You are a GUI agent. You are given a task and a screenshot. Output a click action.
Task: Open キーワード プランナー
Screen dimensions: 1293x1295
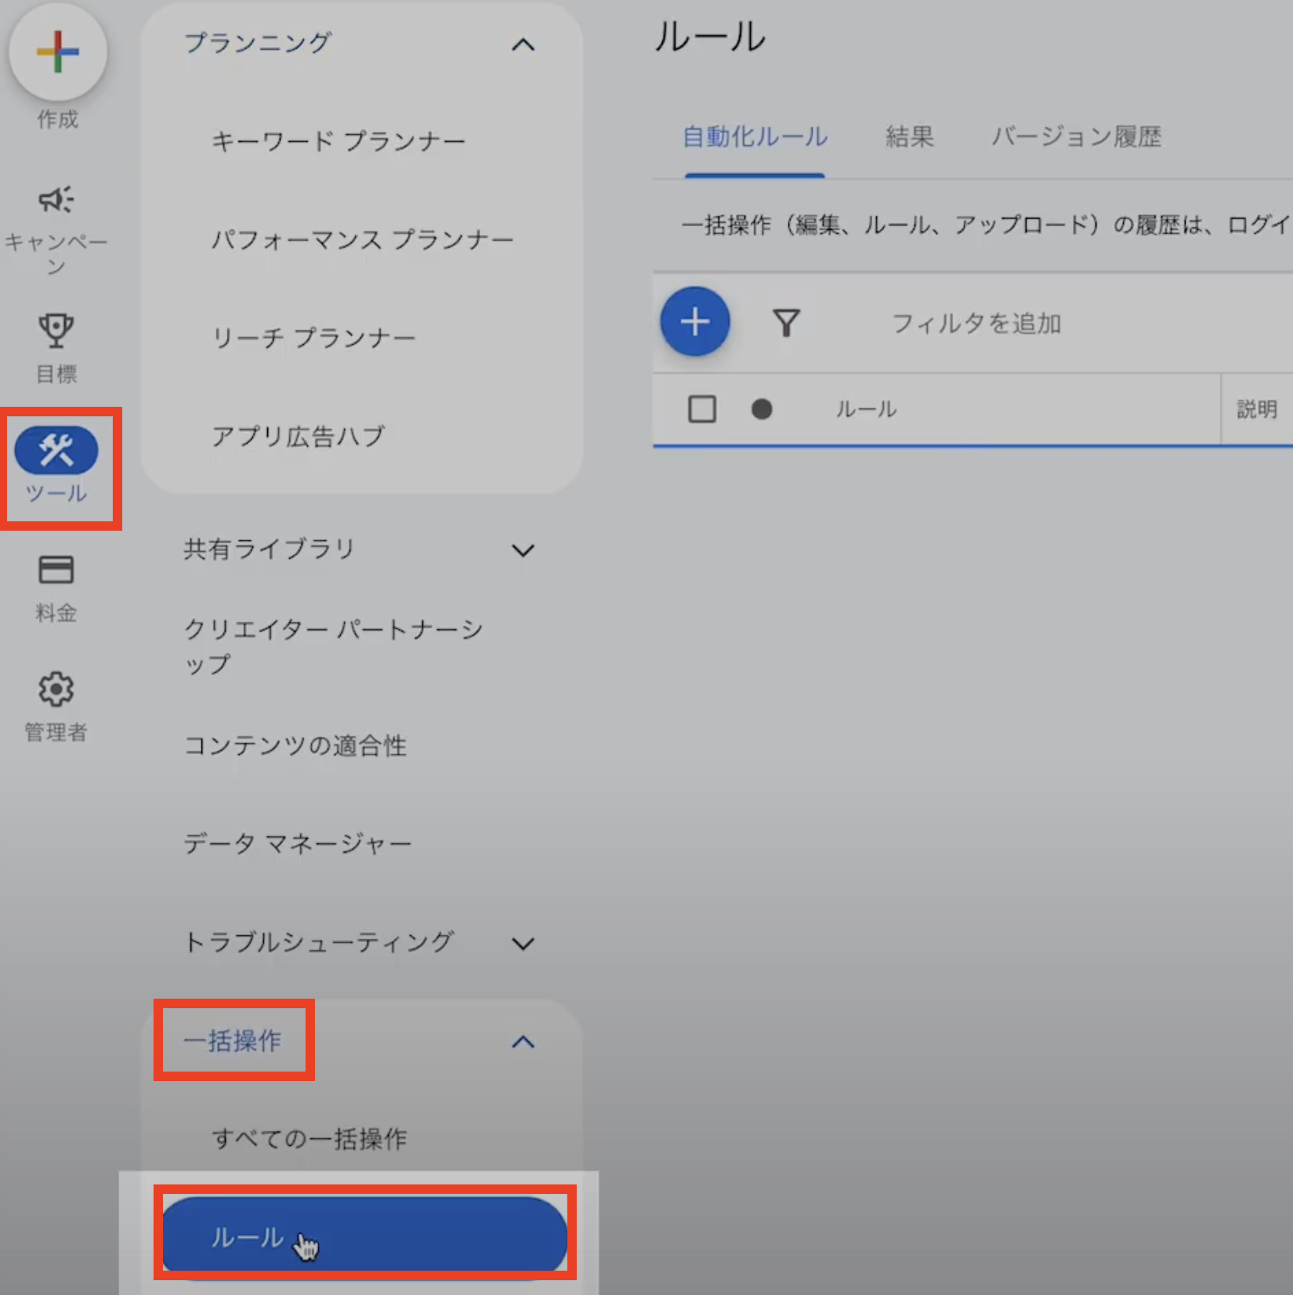[x=339, y=142]
